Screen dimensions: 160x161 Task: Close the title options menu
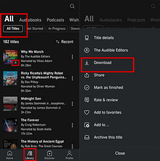[120, 153]
